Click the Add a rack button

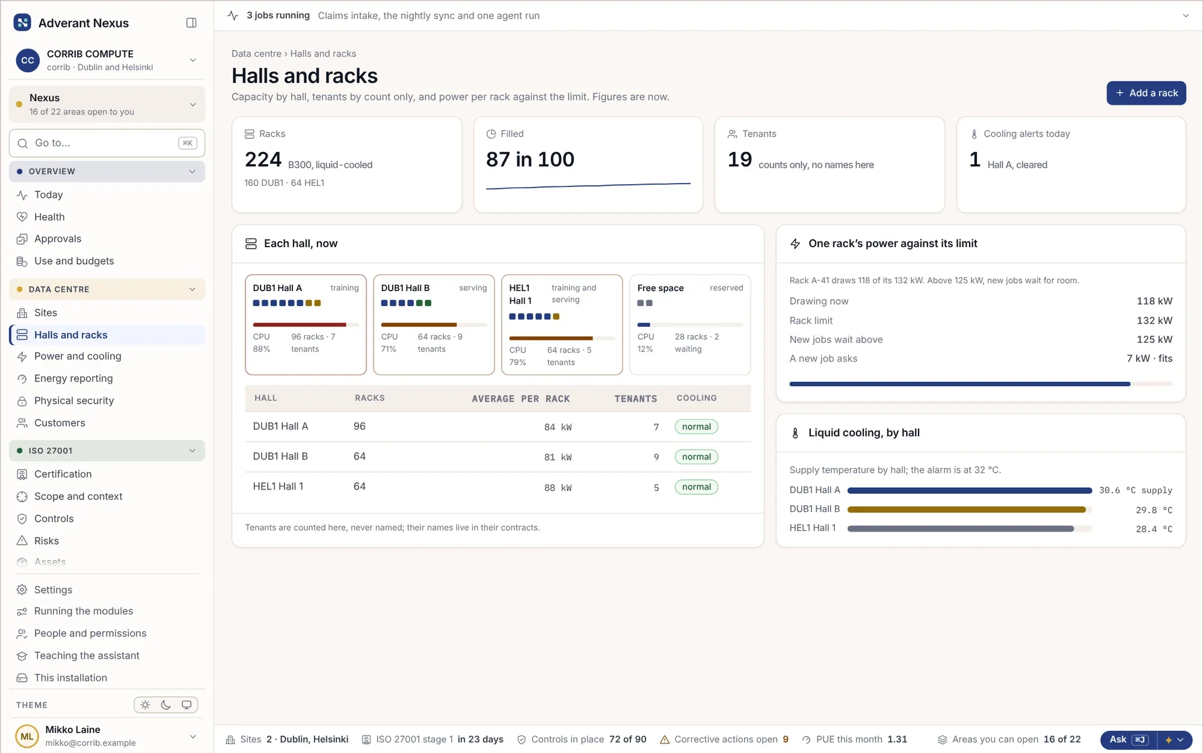pos(1146,93)
